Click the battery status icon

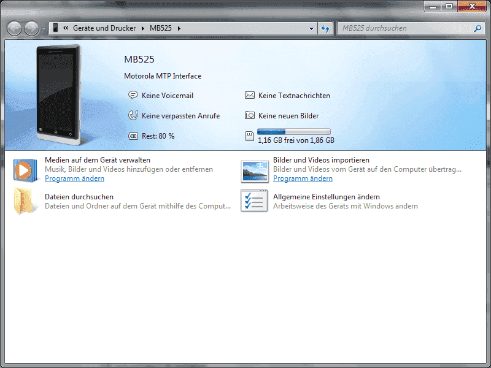click(133, 136)
